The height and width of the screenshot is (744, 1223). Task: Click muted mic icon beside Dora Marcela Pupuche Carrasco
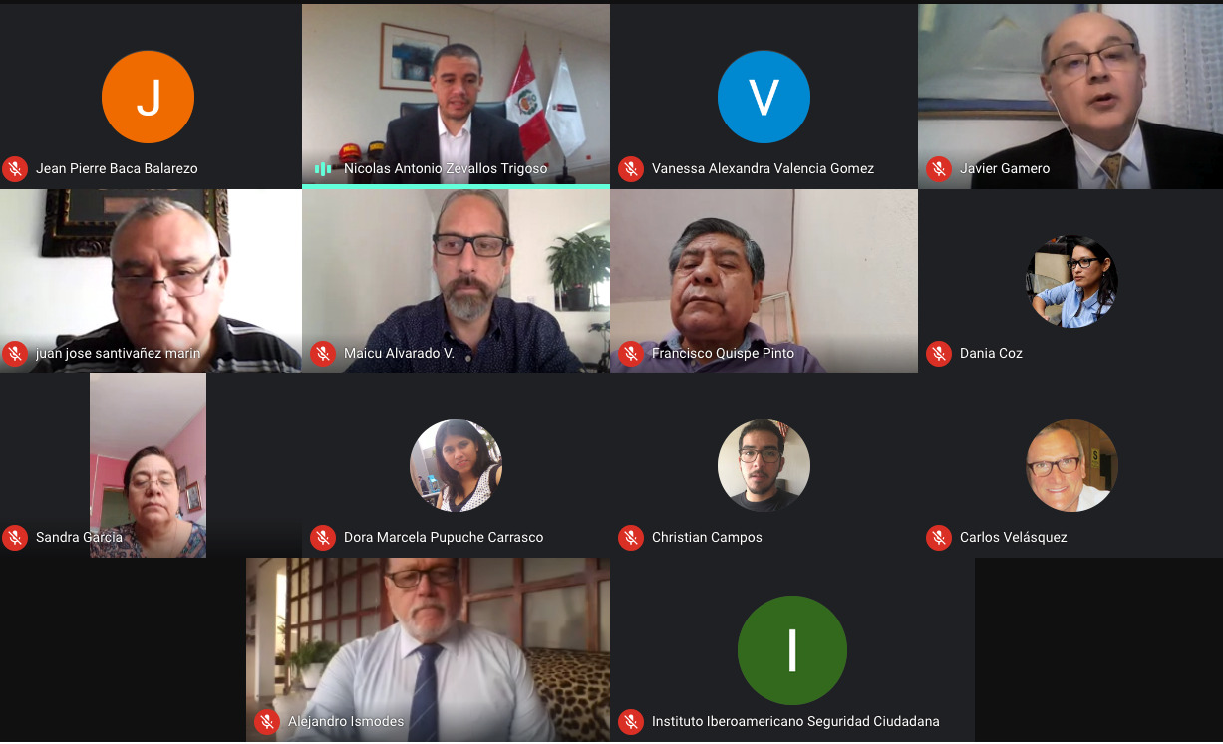(x=322, y=537)
